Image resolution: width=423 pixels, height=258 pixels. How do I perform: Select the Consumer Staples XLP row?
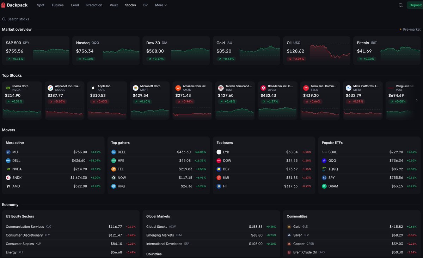tap(71, 244)
